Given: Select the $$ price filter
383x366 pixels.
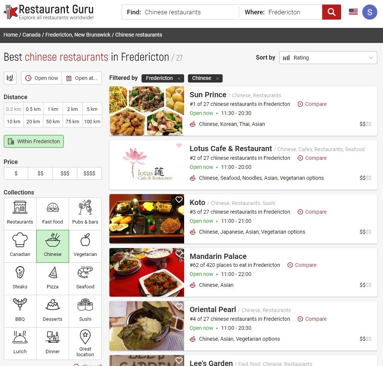Looking at the screenshot, I should tap(40, 173).
